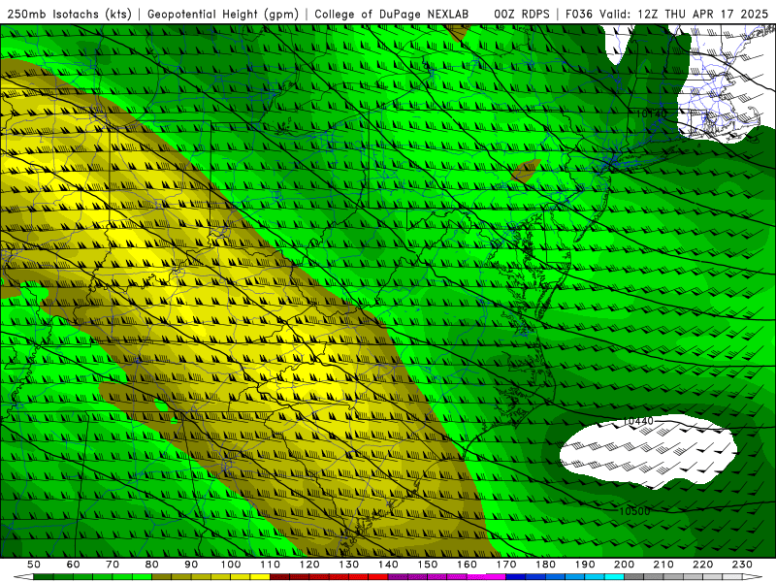Click the 180 value on the color scale
The height and width of the screenshot is (582, 776).
[545, 565]
